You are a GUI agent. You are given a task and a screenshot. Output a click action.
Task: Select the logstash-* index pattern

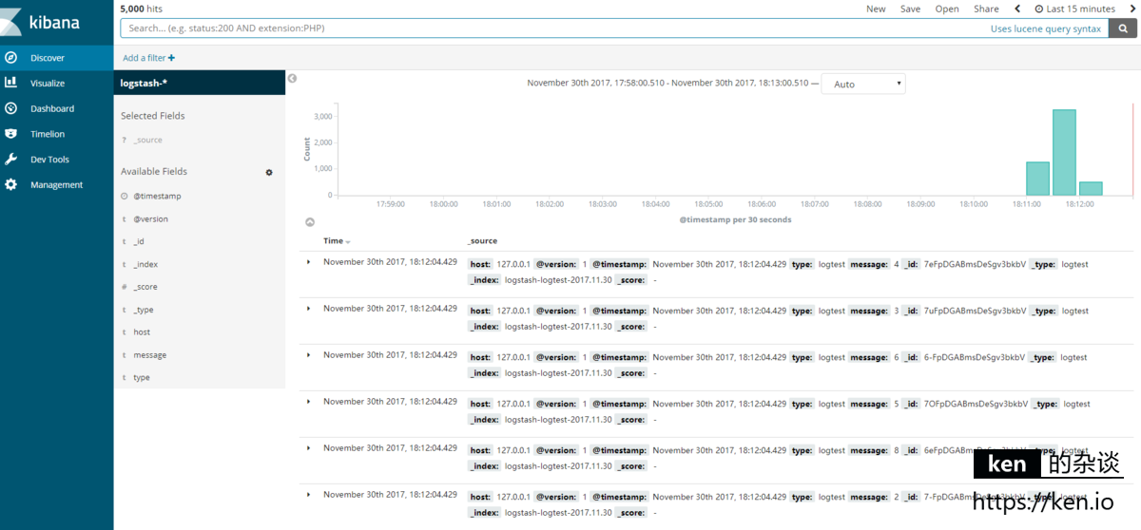point(199,84)
